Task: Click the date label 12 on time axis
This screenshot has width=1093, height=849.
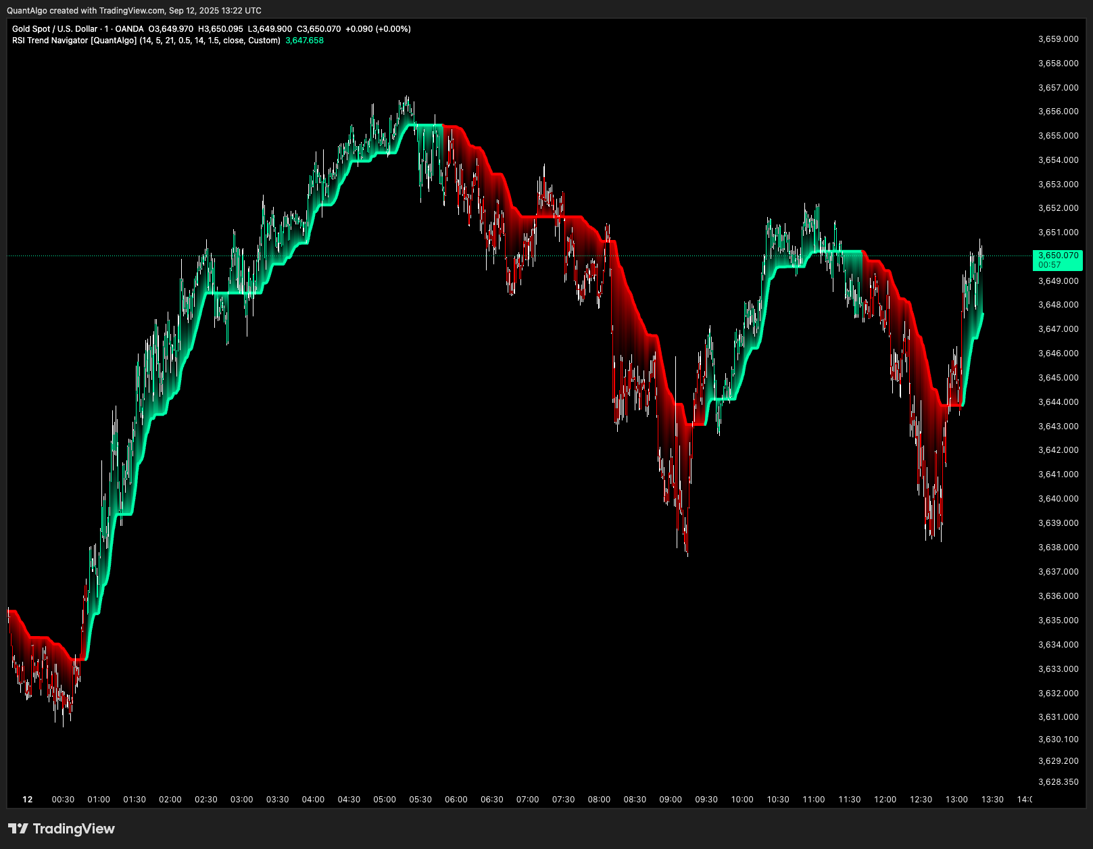Action: [28, 800]
